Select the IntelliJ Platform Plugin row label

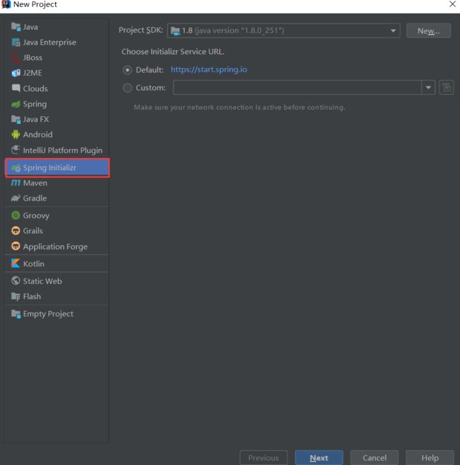(63, 150)
